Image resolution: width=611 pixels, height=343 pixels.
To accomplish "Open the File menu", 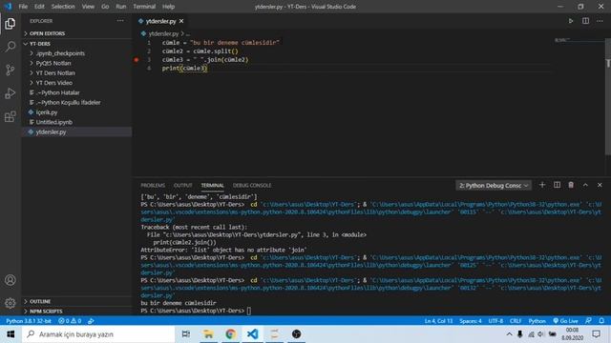I will tap(23, 7).
